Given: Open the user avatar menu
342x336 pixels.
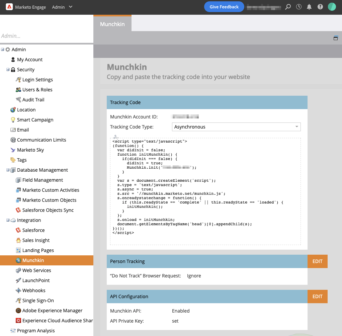Looking at the screenshot, I should pos(332,7).
